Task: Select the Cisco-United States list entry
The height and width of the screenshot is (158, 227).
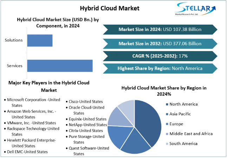Action: 86,101
